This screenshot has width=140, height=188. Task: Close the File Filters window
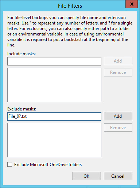click(x=132, y=4)
